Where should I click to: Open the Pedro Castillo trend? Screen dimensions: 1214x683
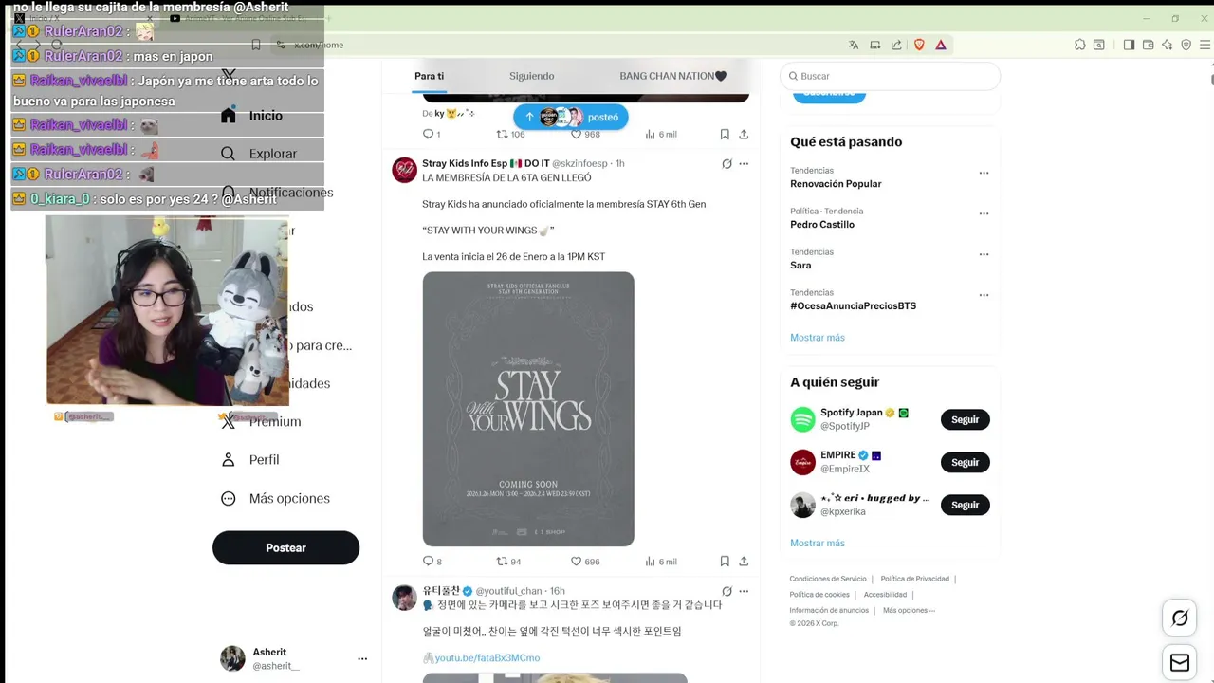[x=822, y=225]
